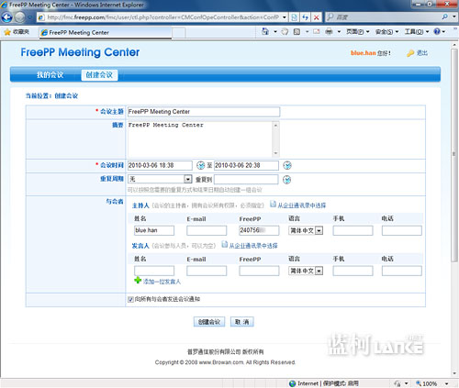Open Page menu dropdown
459x388 pixels.
pyautogui.click(x=357, y=31)
